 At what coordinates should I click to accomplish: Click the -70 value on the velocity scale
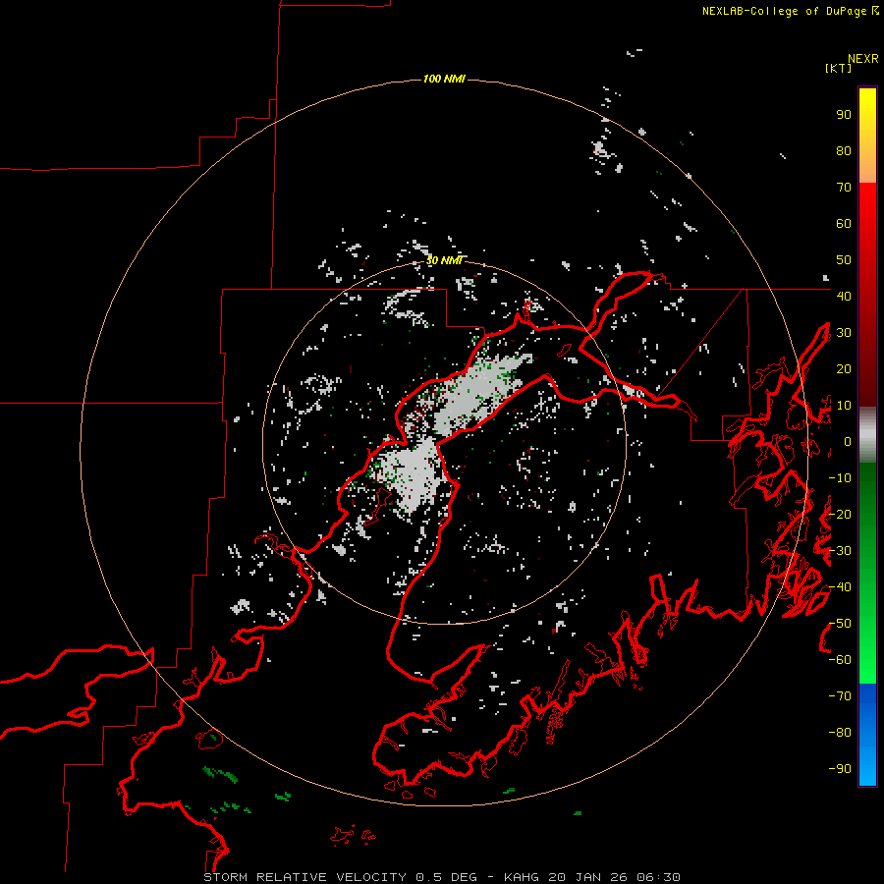pyautogui.click(x=840, y=696)
